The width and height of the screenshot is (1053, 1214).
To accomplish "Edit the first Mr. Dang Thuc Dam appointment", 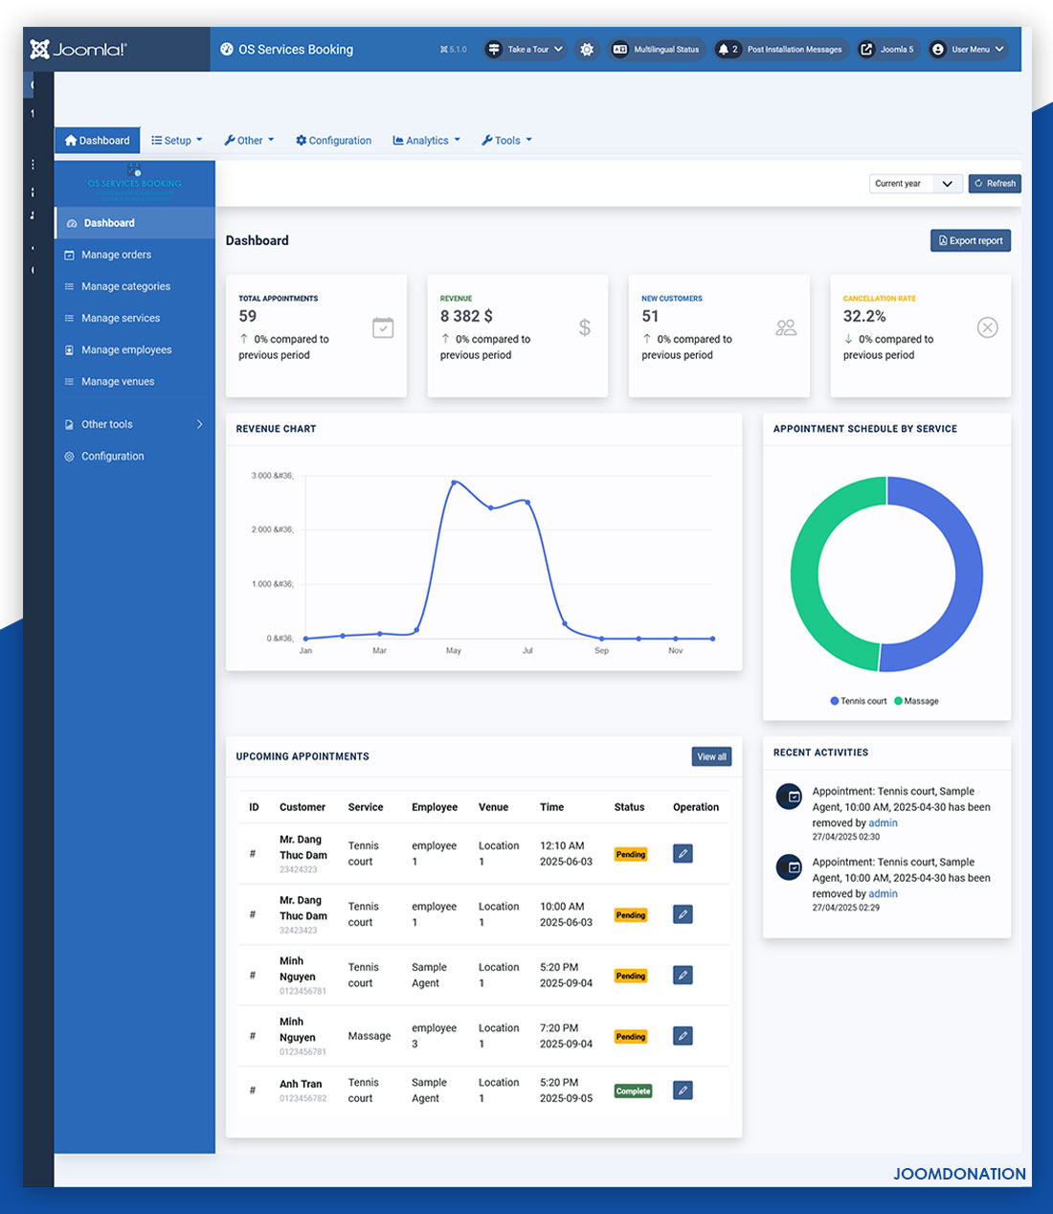I will [683, 854].
